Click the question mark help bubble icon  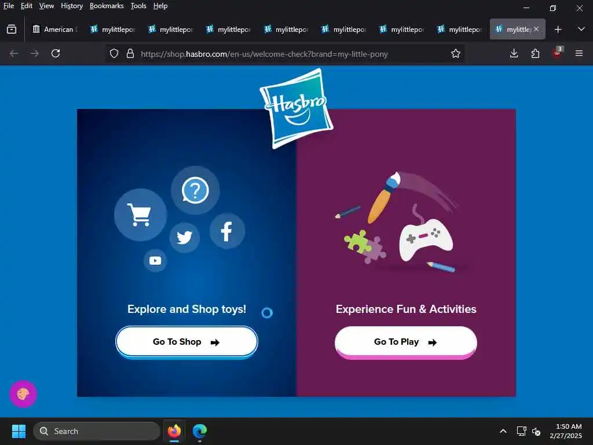point(195,190)
